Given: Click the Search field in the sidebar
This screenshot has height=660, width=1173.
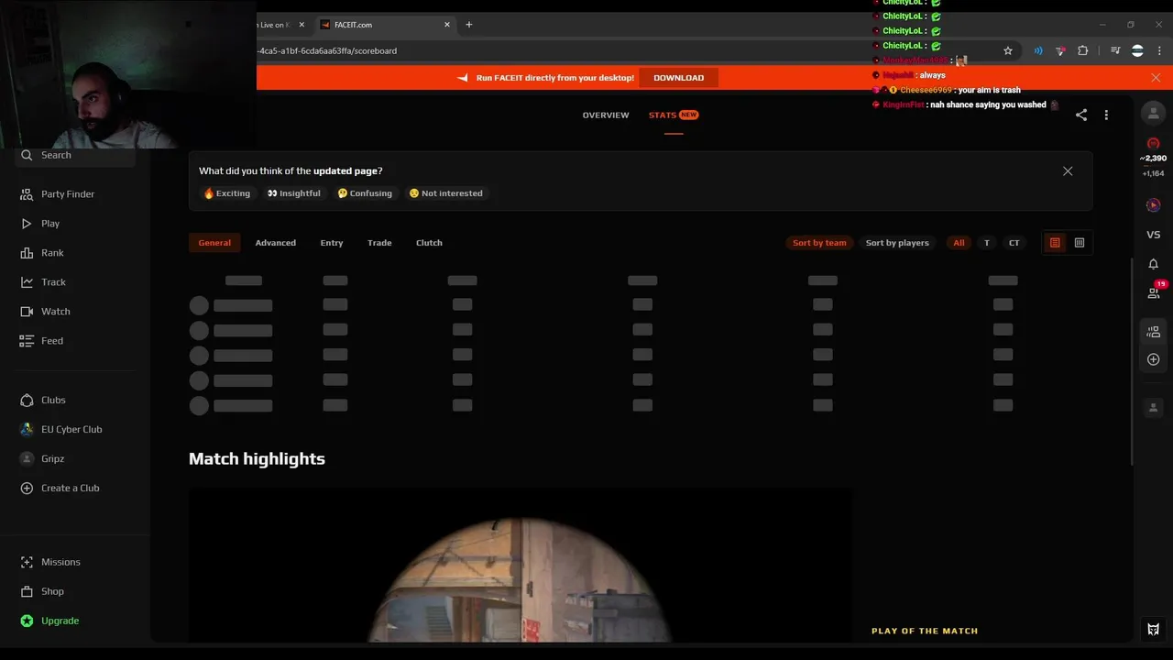Looking at the screenshot, I should click(x=77, y=156).
